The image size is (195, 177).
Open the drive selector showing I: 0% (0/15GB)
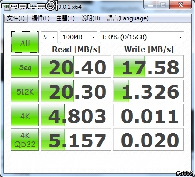tap(142, 37)
